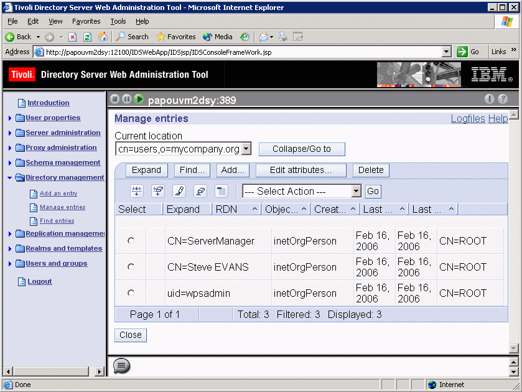Click the green start server icon
Viewport: 522px width, 392px height.
pyautogui.click(x=139, y=100)
